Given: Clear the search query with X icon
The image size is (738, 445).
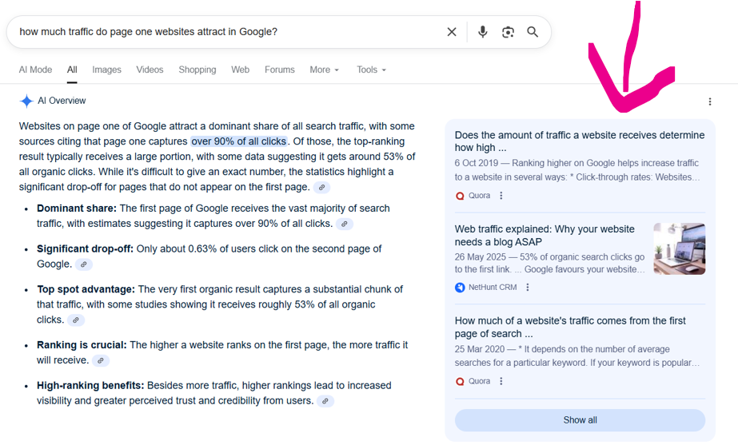Looking at the screenshot, I should pyautogui.click(x=452, y=32).
